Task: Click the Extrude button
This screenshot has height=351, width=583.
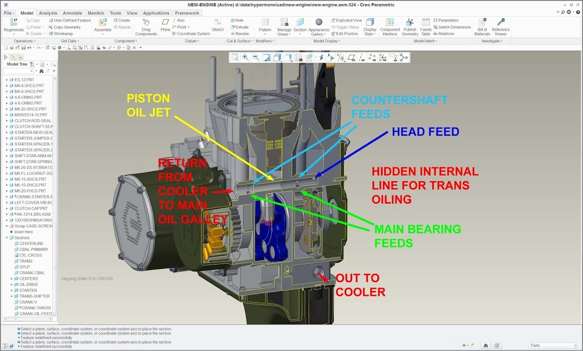Action: click(239, 27)
